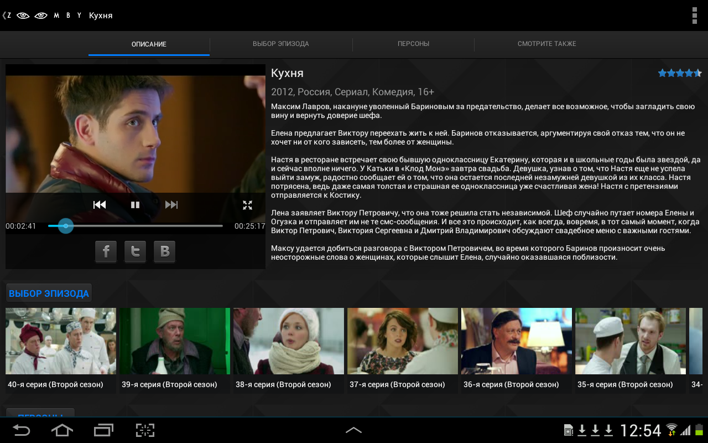The height and width of the screenshot is (443, 708).
Task: Share on VKontakte
Action: click(x=164, y=251)
